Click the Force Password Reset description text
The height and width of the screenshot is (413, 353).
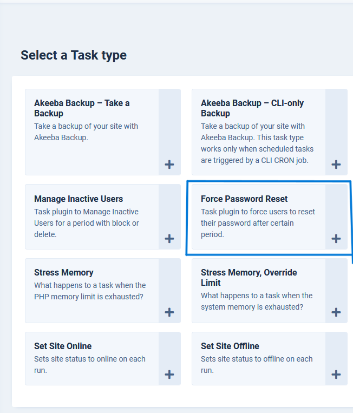(x=258, y=223)
